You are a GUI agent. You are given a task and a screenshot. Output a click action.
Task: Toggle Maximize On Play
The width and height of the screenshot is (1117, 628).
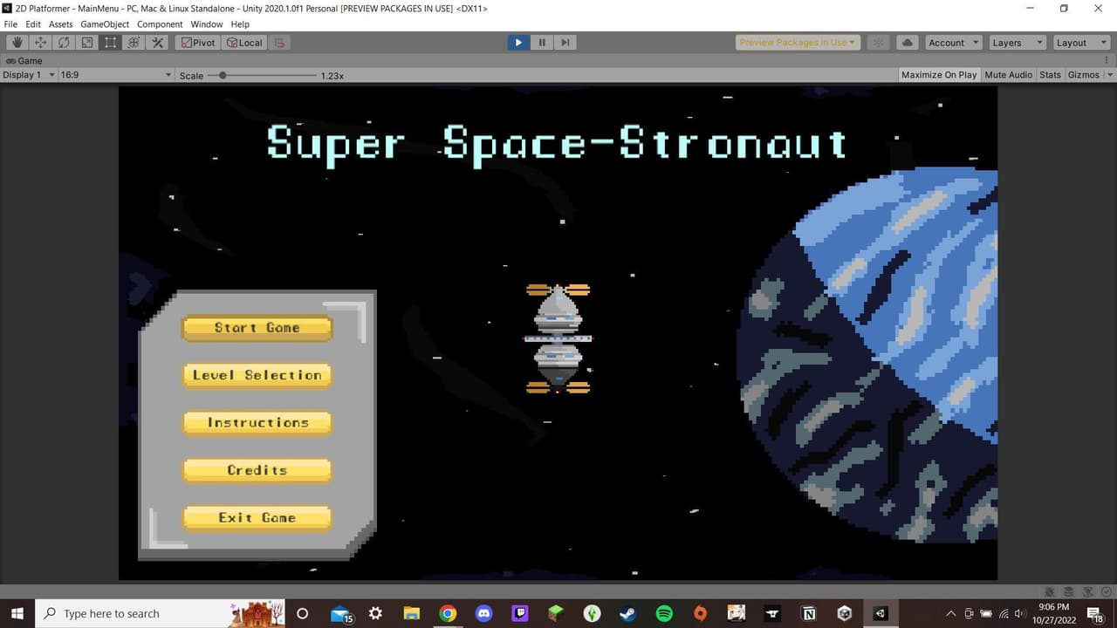pos(939,75)
